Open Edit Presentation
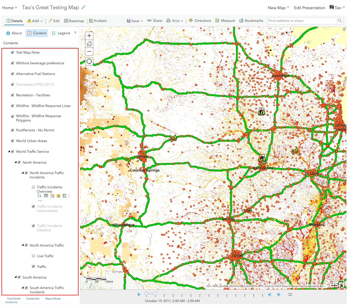Image resolution: width=348 pixels, height=305 pixels. tap(309, 8)
